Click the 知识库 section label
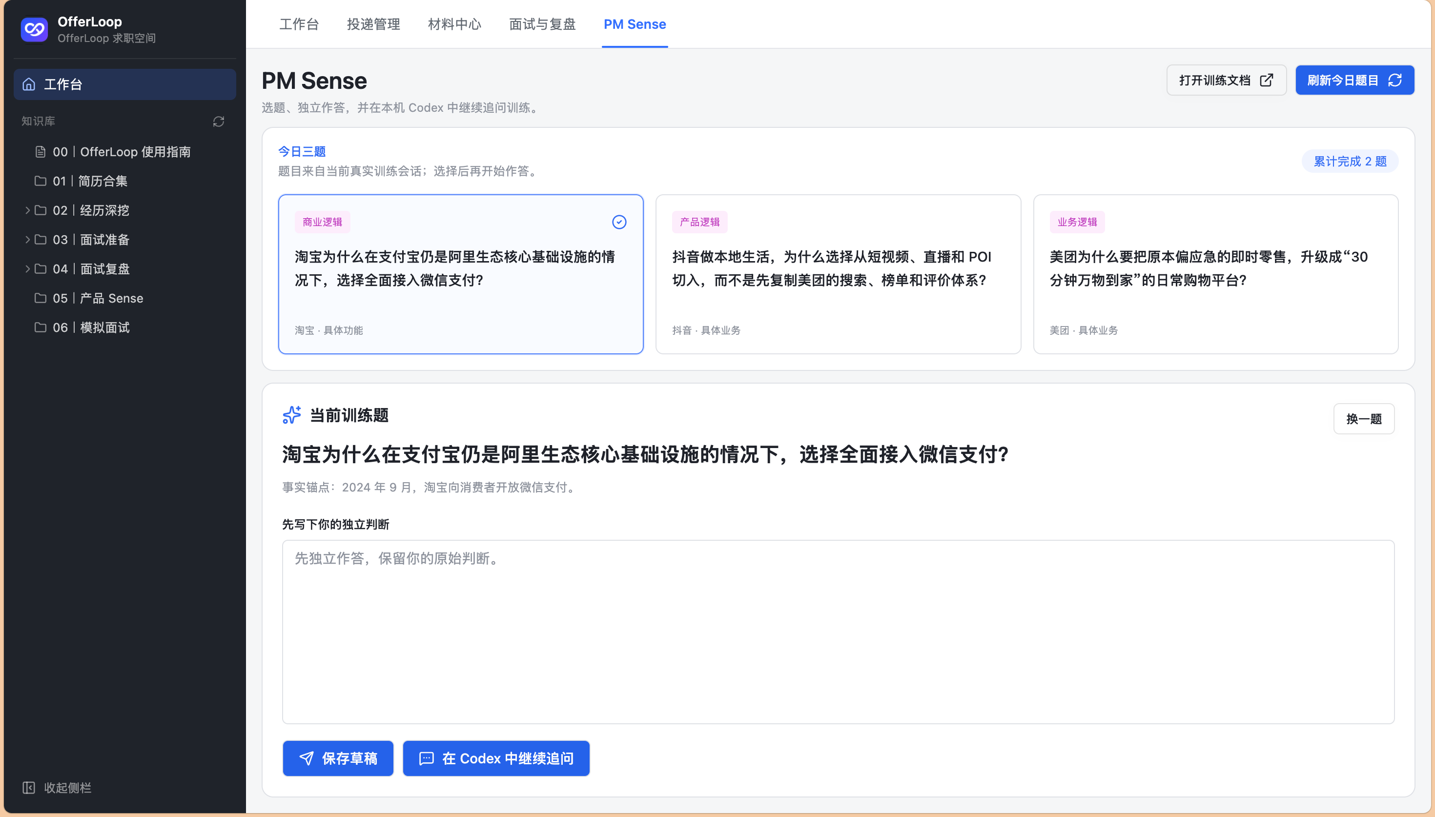Screen dimensions: 1435x817 [x=38, y=121]
